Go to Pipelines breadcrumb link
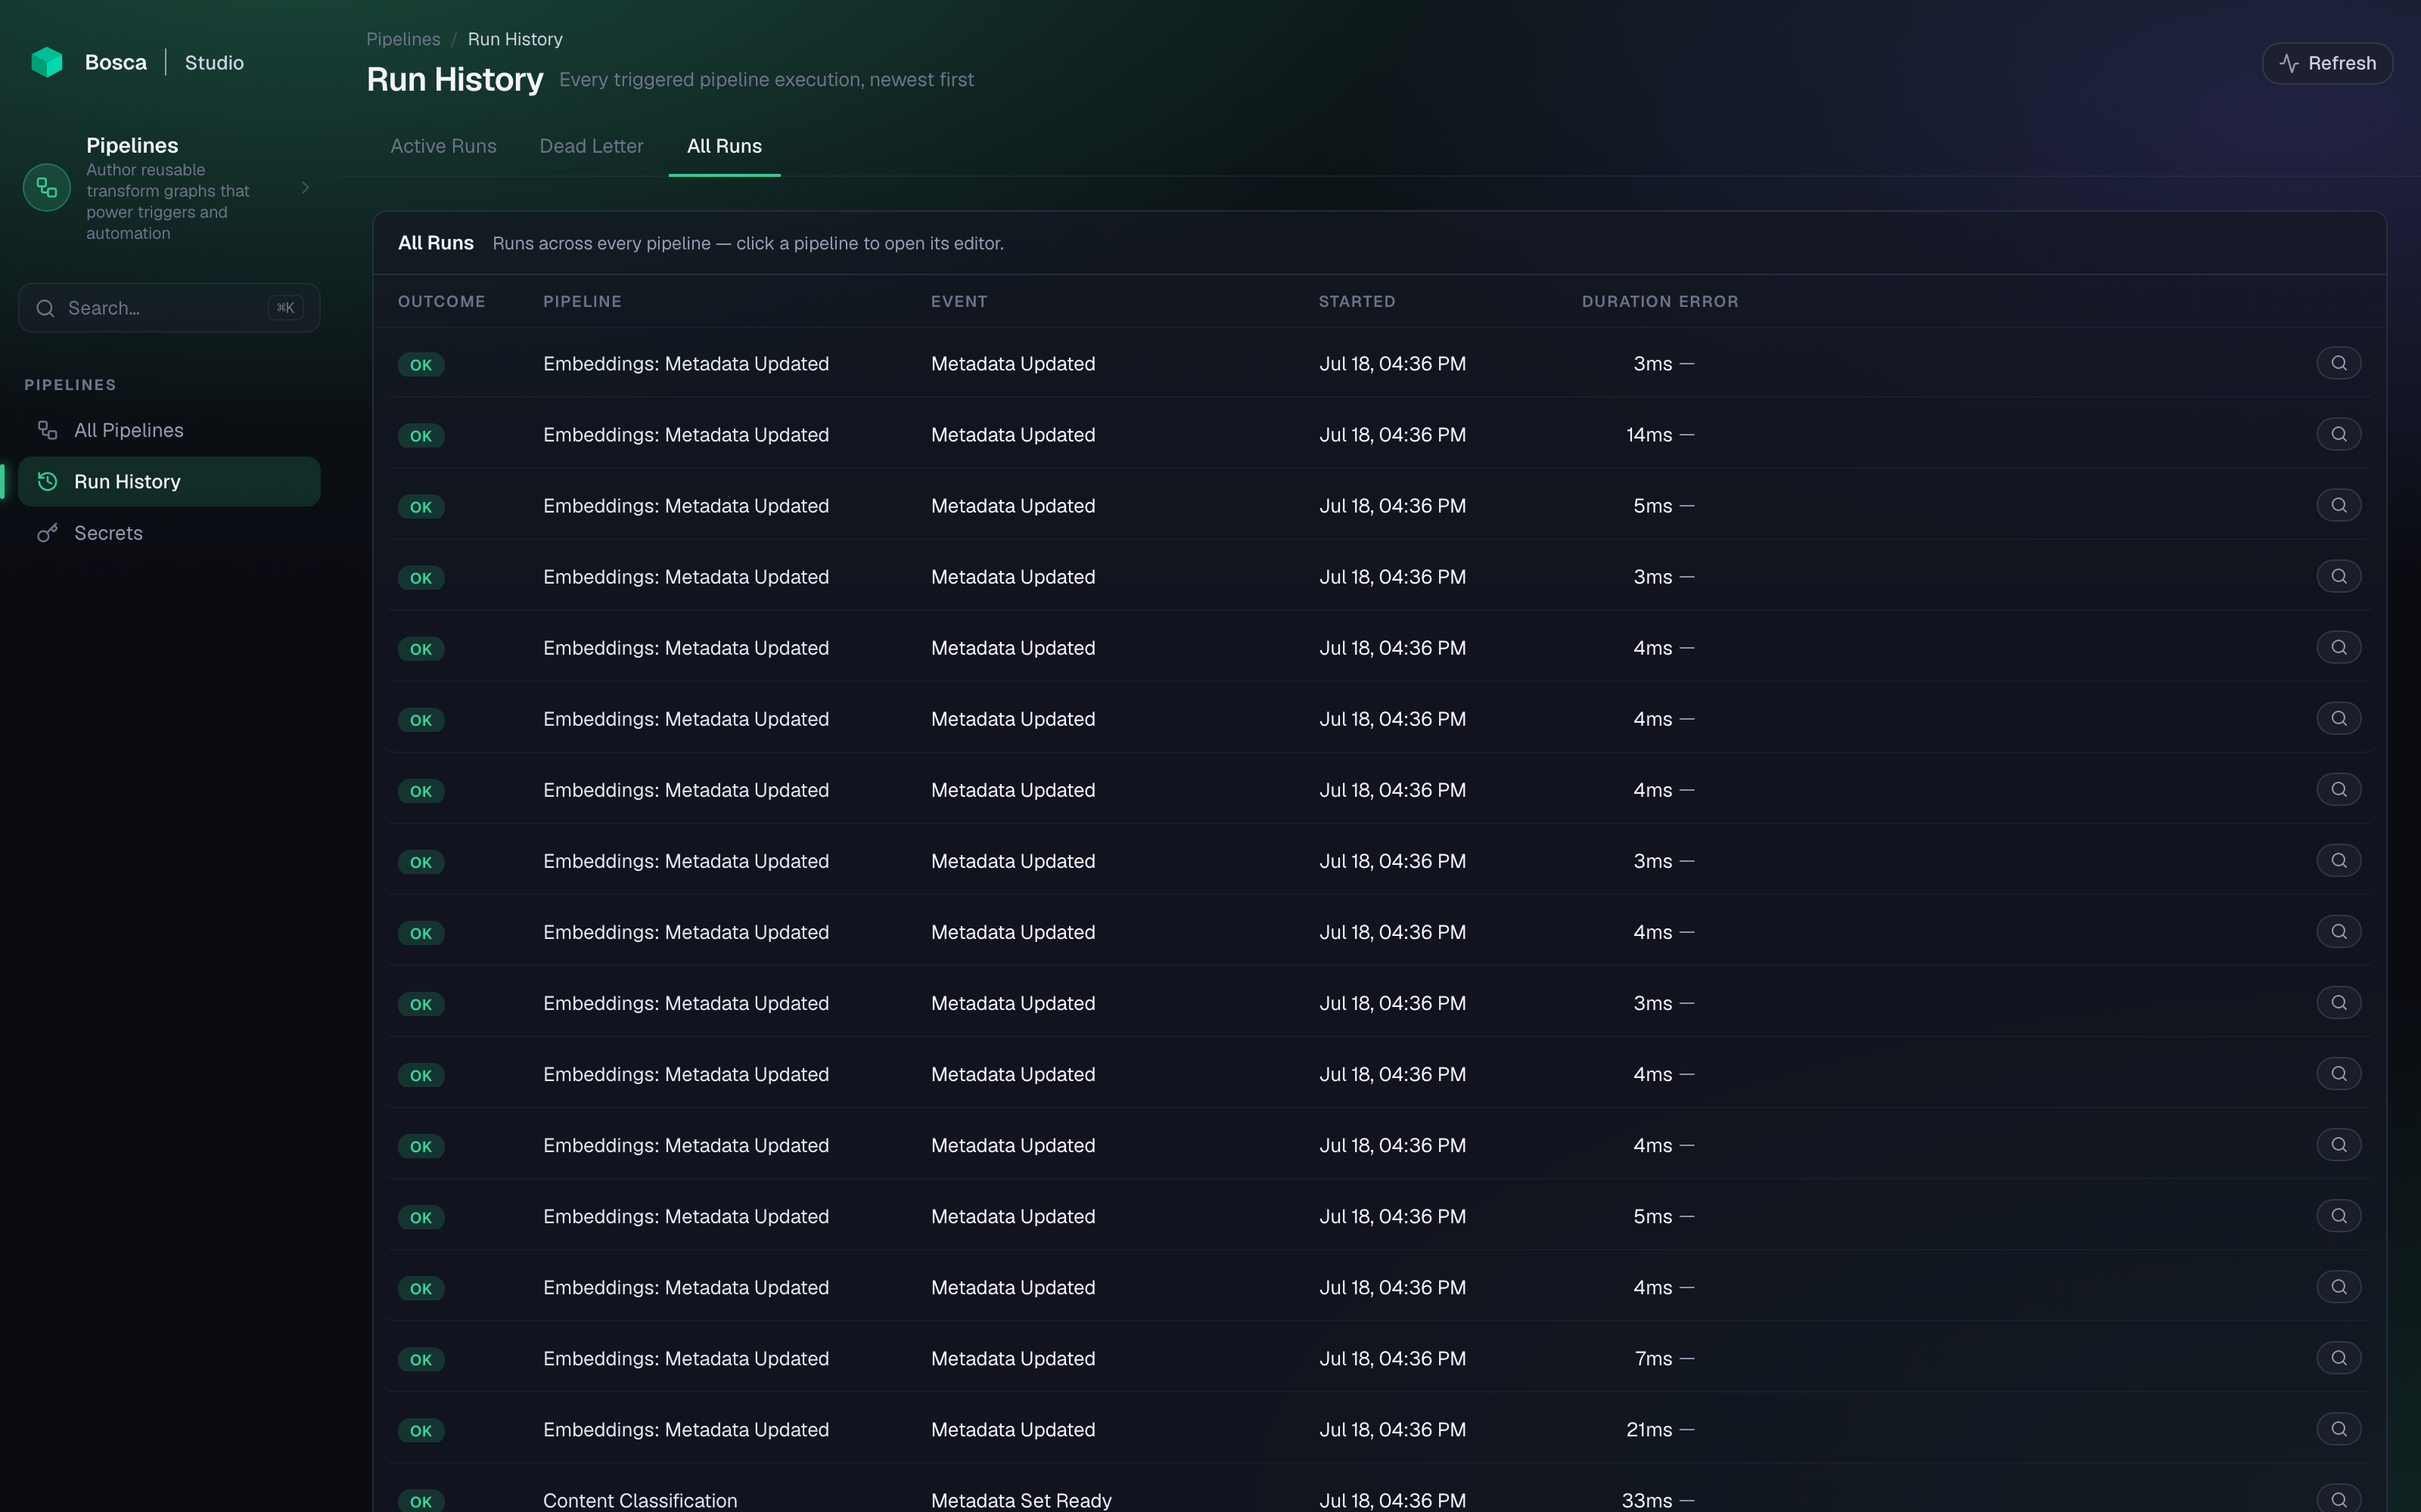The image size is (2421, 1512). pos(403,39)
